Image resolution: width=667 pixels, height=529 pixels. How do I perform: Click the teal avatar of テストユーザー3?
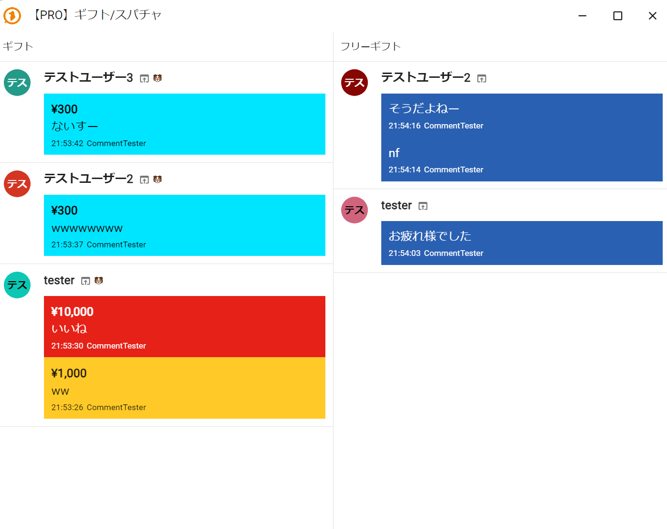click(17, 83)
